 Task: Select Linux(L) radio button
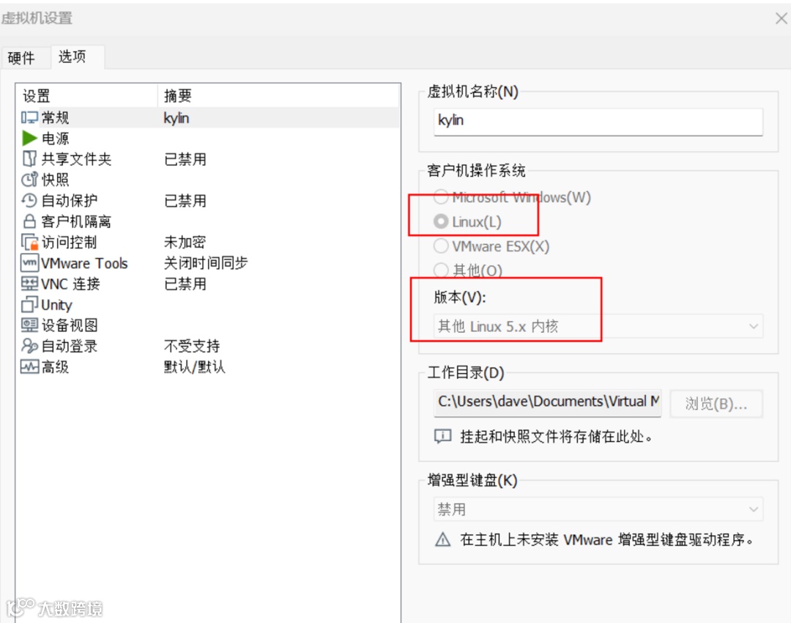441,221
